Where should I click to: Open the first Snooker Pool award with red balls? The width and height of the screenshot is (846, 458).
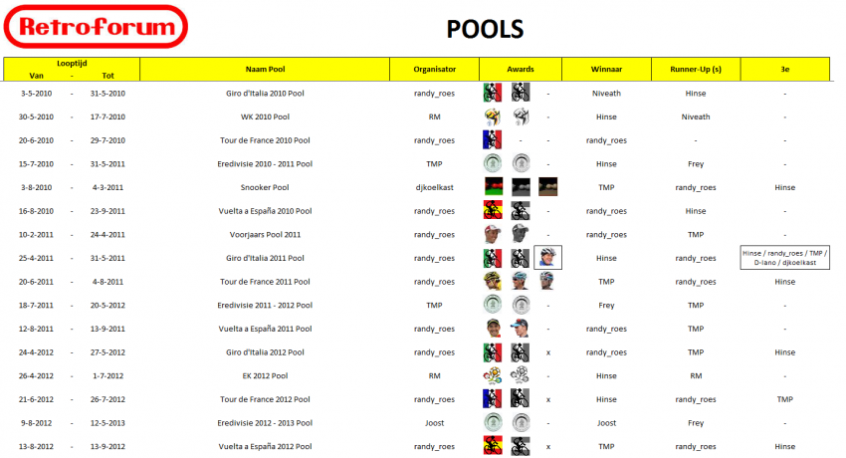pos(492,187)
